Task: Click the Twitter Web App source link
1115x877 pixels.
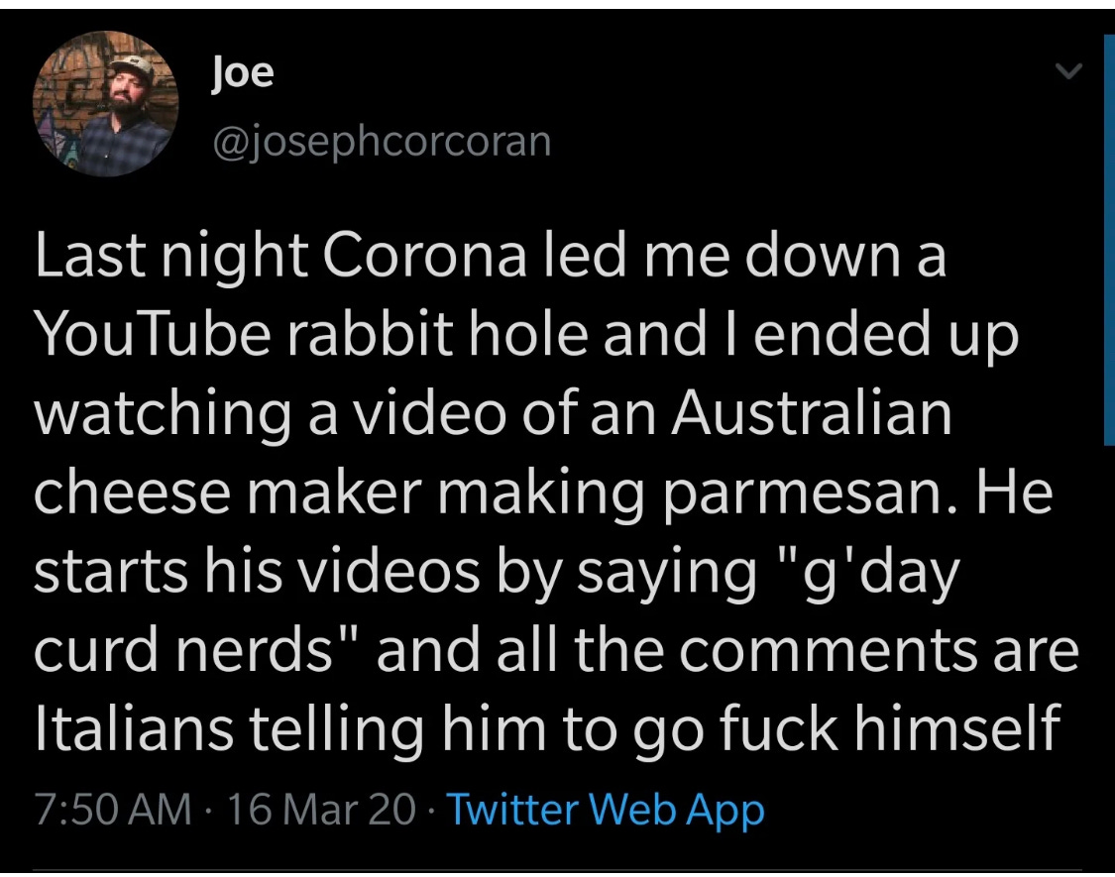Action: [606, 810]
